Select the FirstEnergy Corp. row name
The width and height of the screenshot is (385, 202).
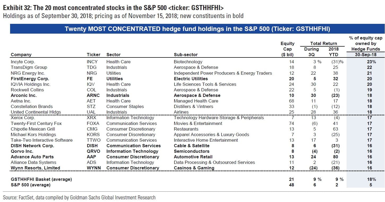click(30, 79)
